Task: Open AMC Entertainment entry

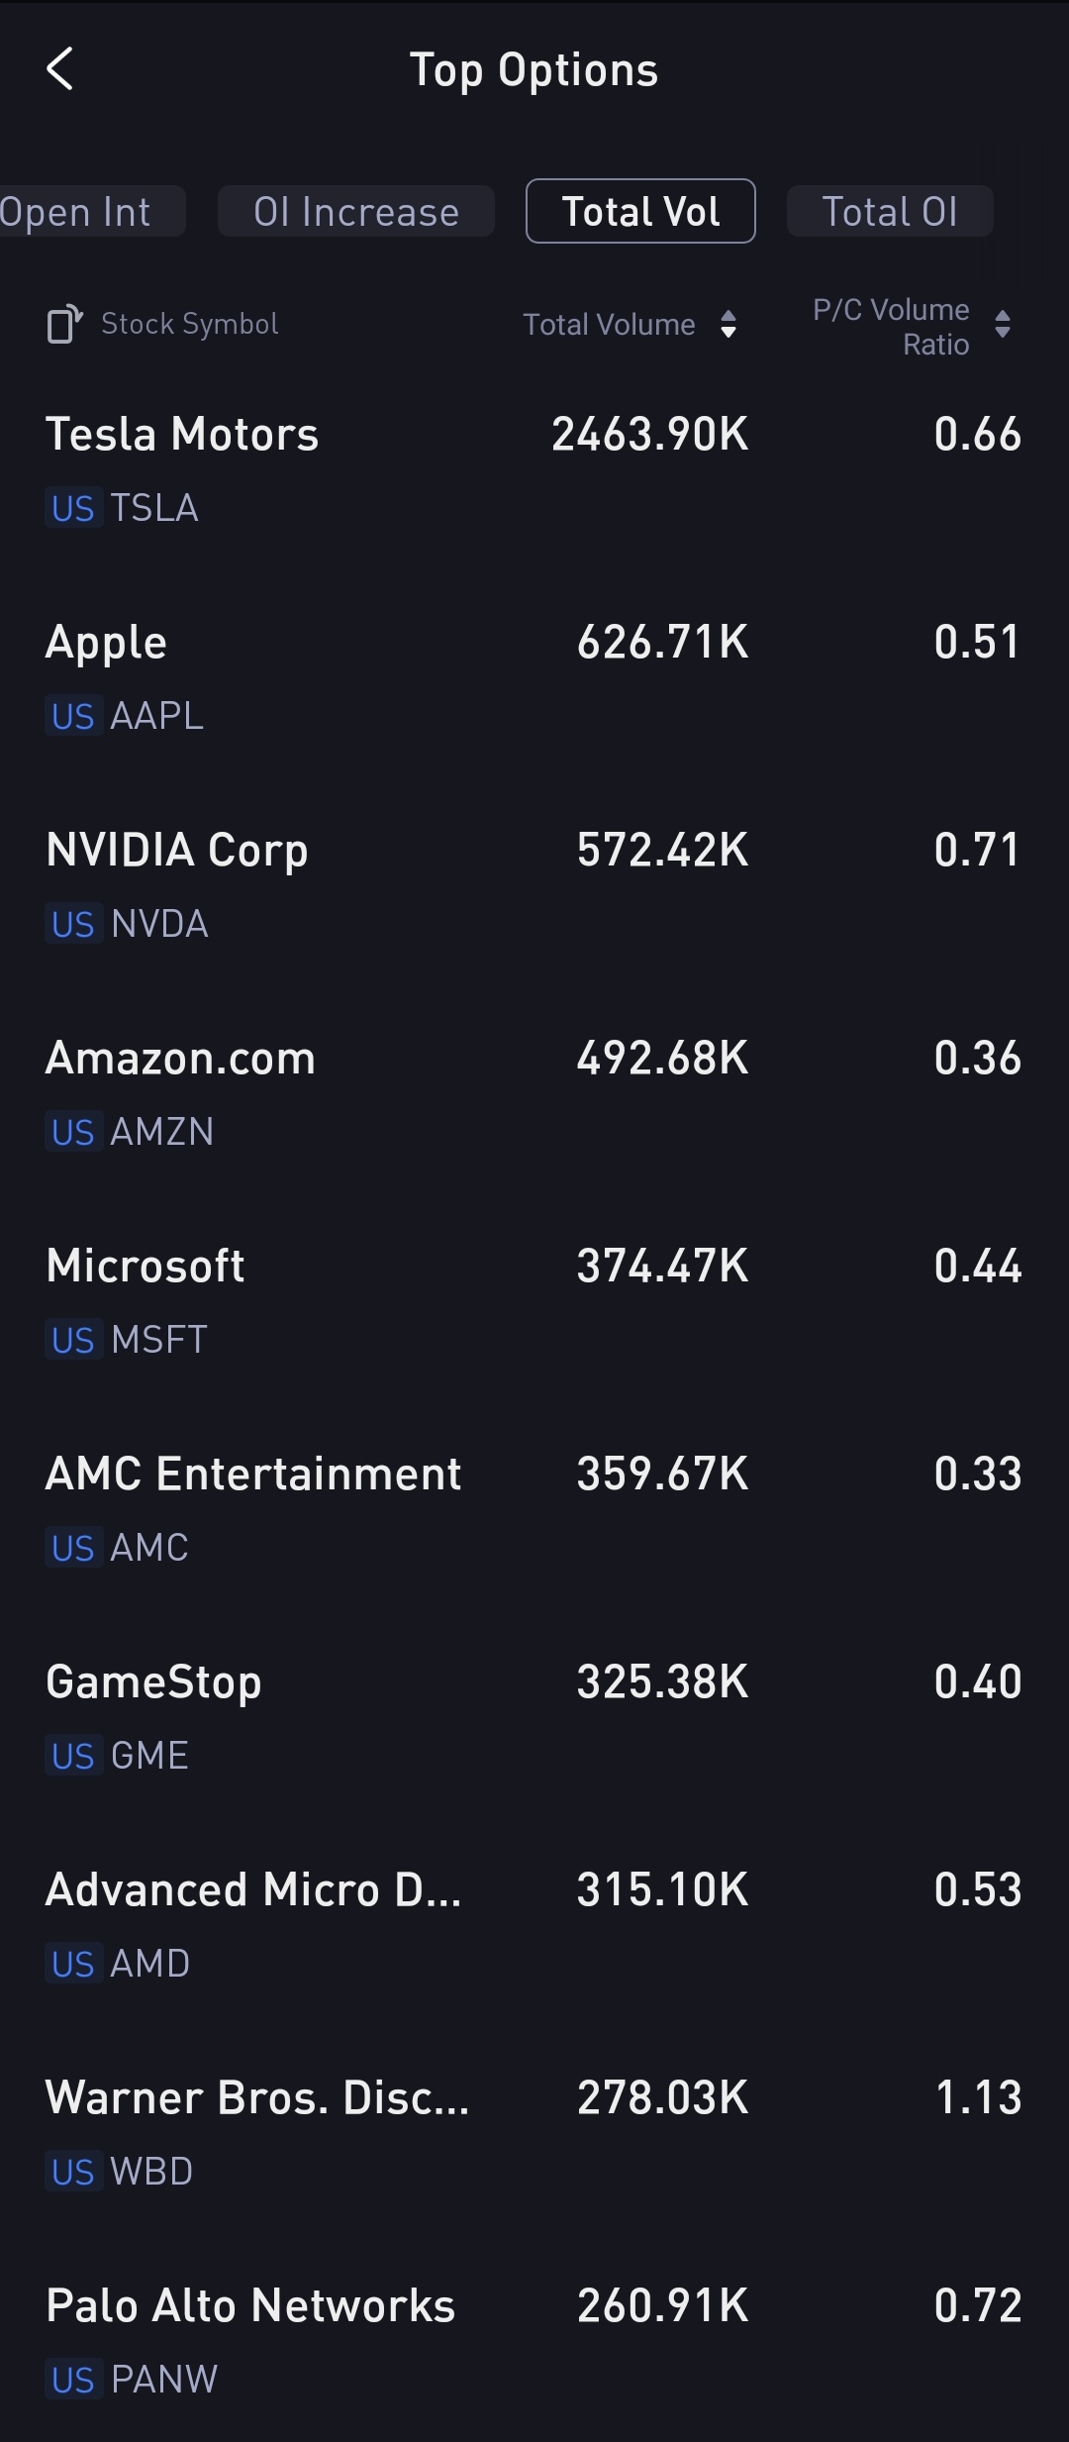Action: pos(534,1510)
